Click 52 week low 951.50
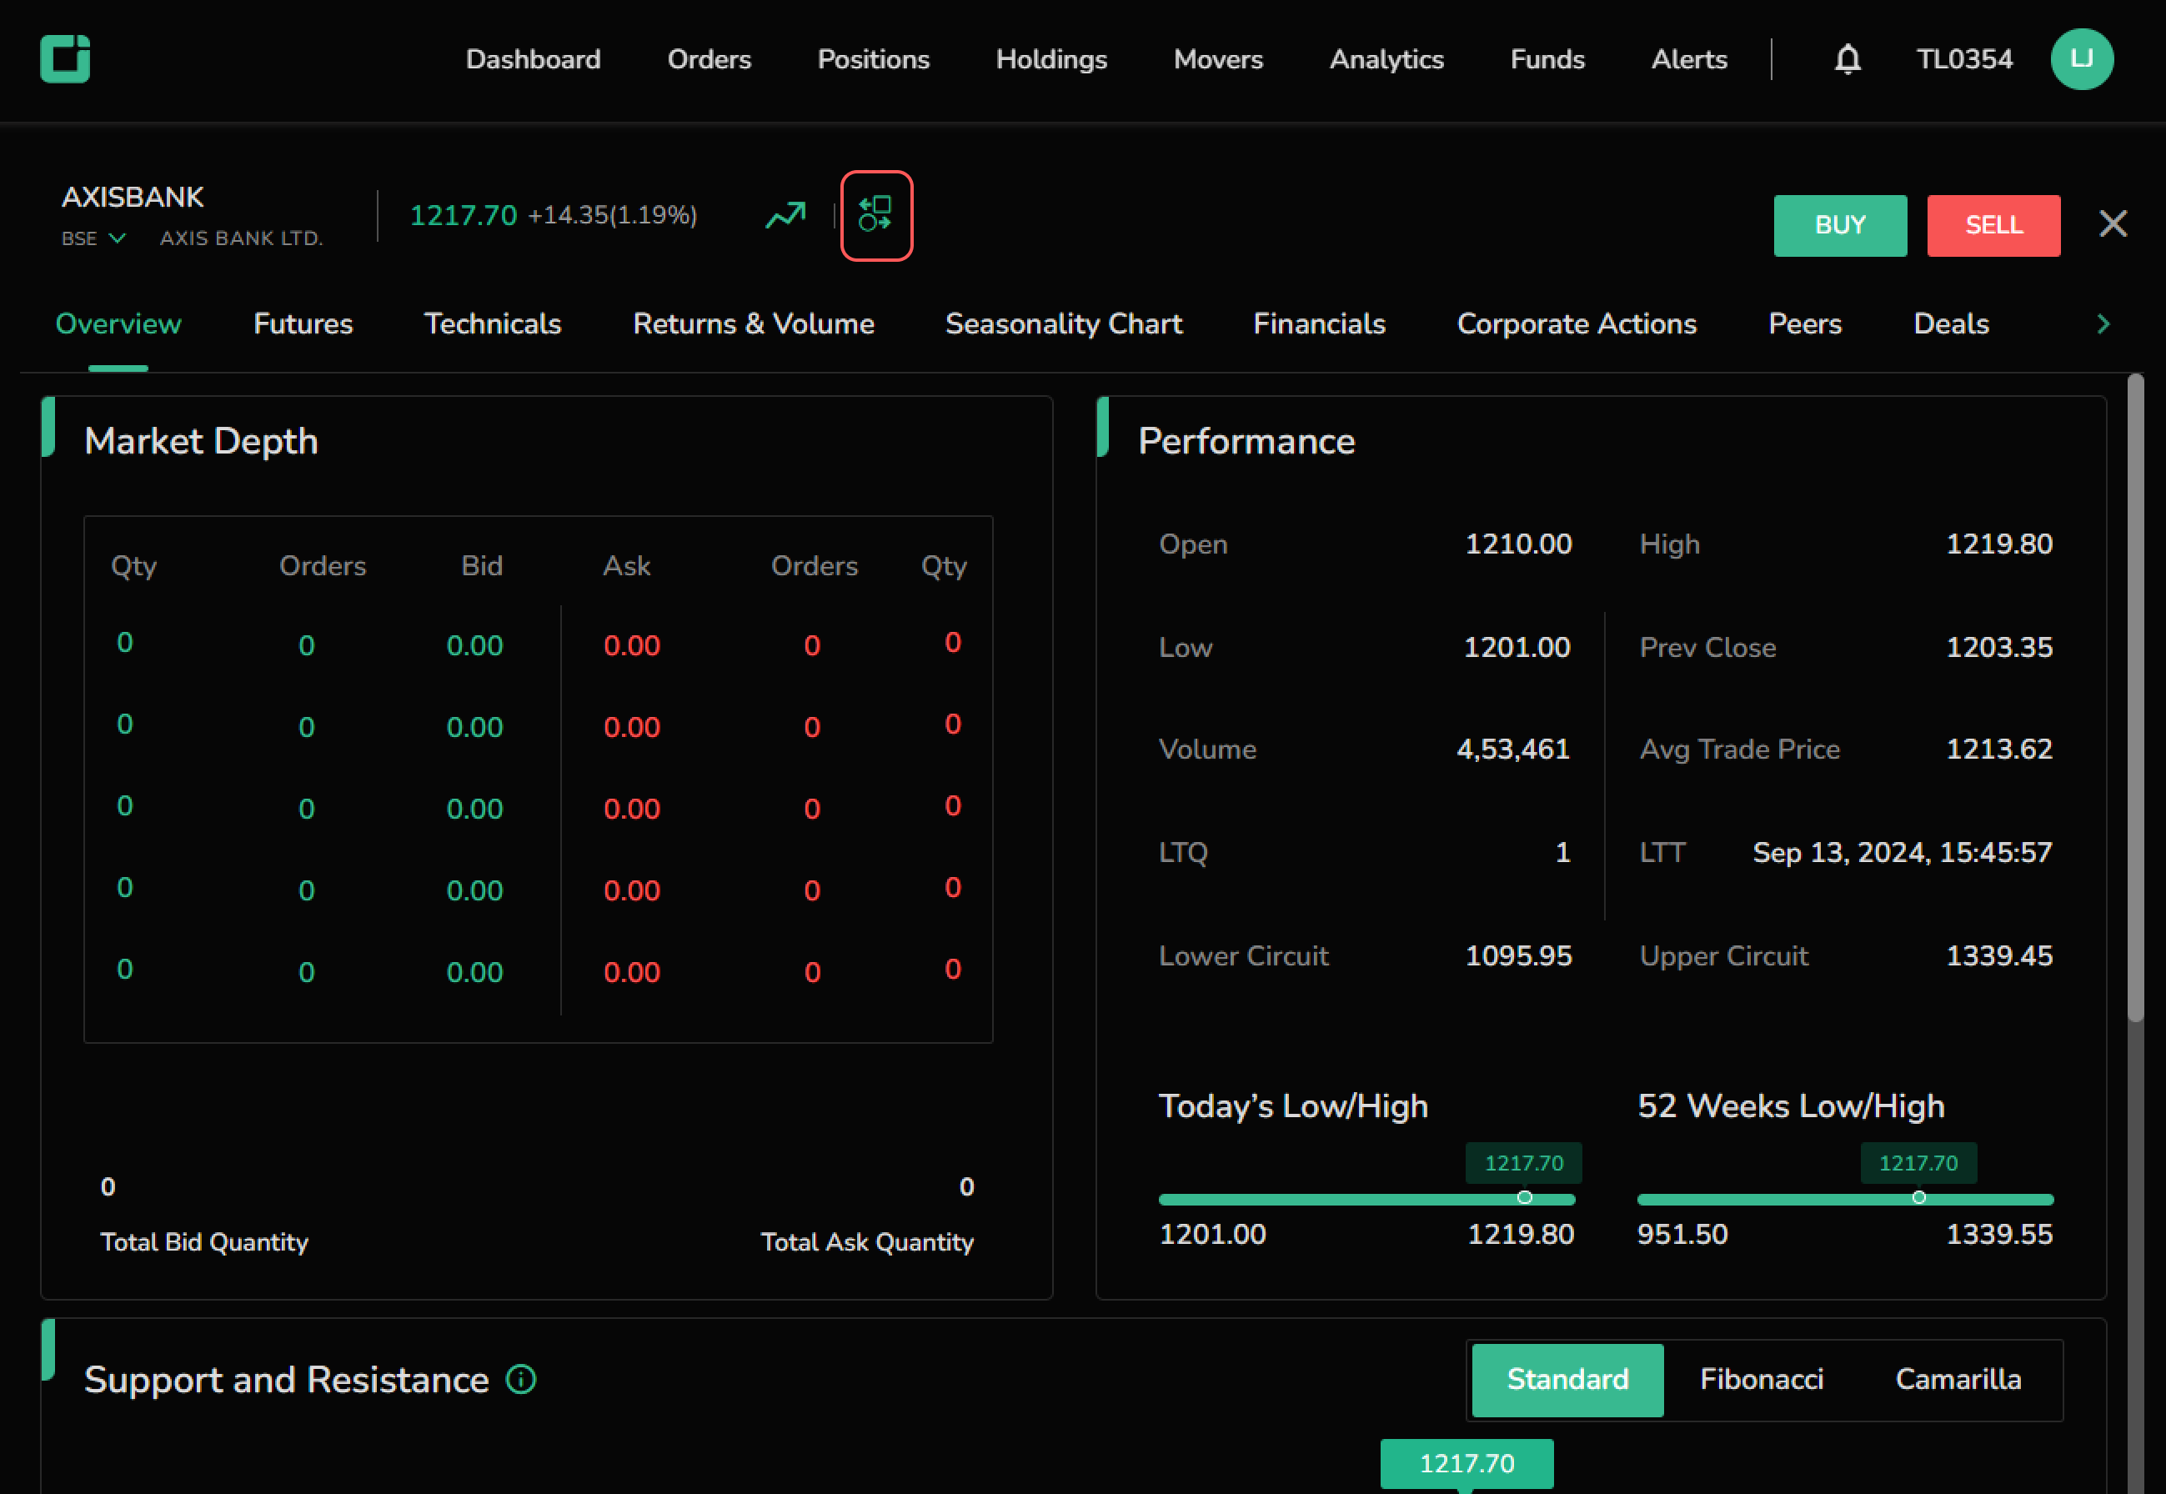Image resolution: width=2166 pixels, height=1494 pixels. [x=1682, y=1234]
